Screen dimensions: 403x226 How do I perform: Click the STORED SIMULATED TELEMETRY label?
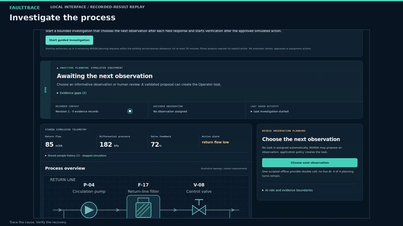click(66, 130)
